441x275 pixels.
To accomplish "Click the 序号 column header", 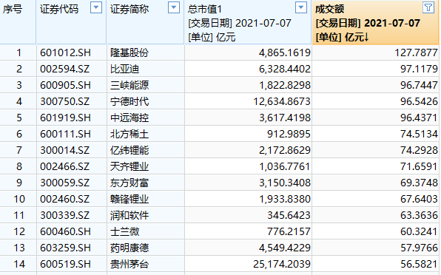I will point(13,10).
